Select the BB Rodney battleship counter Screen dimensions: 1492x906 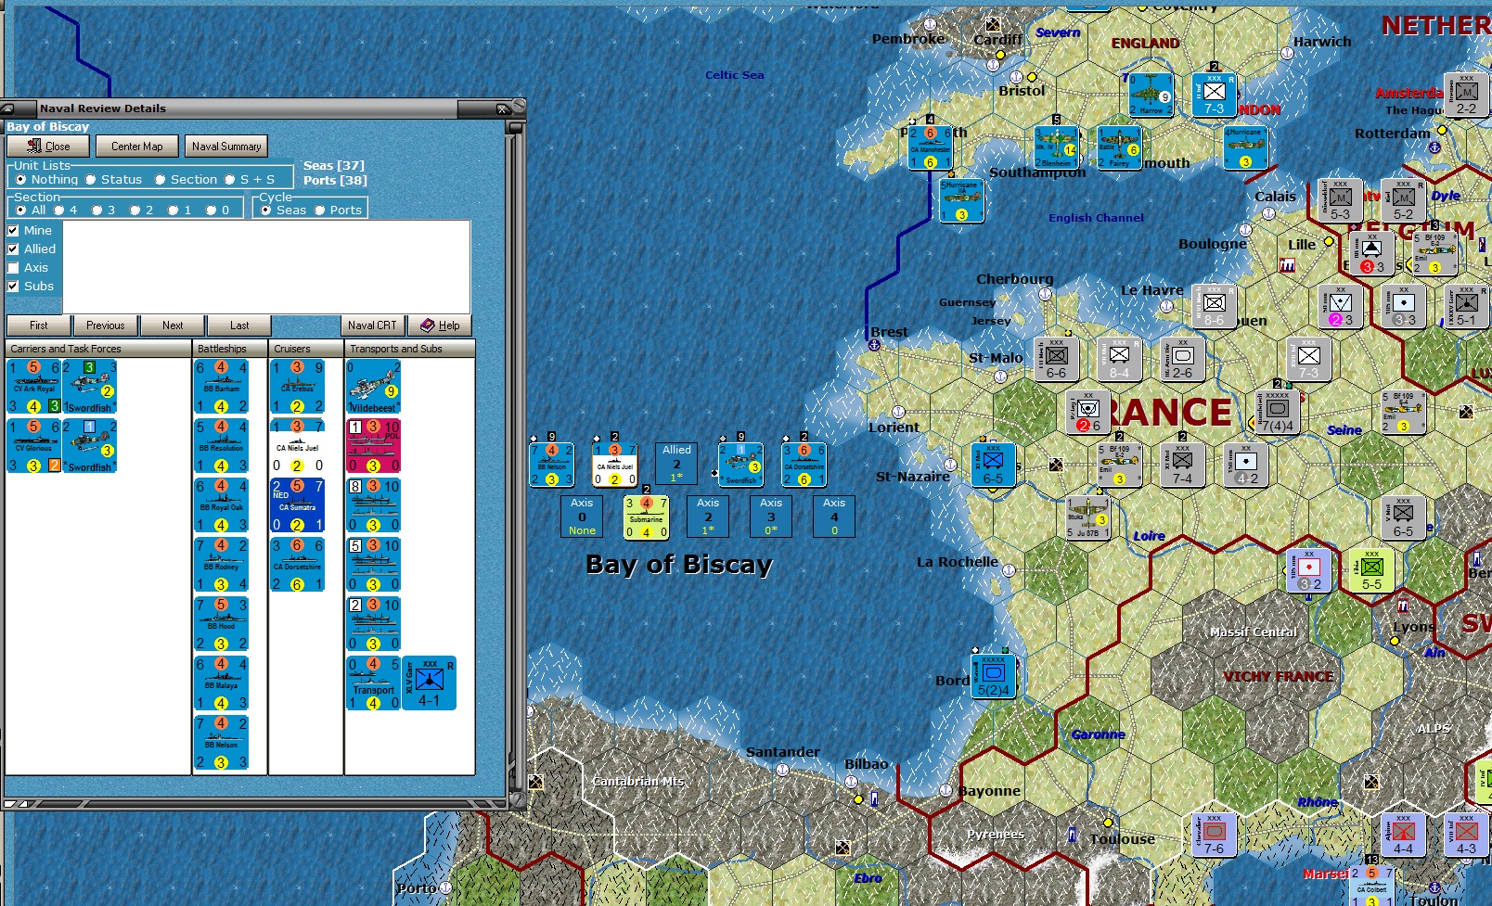coord(222,565)
